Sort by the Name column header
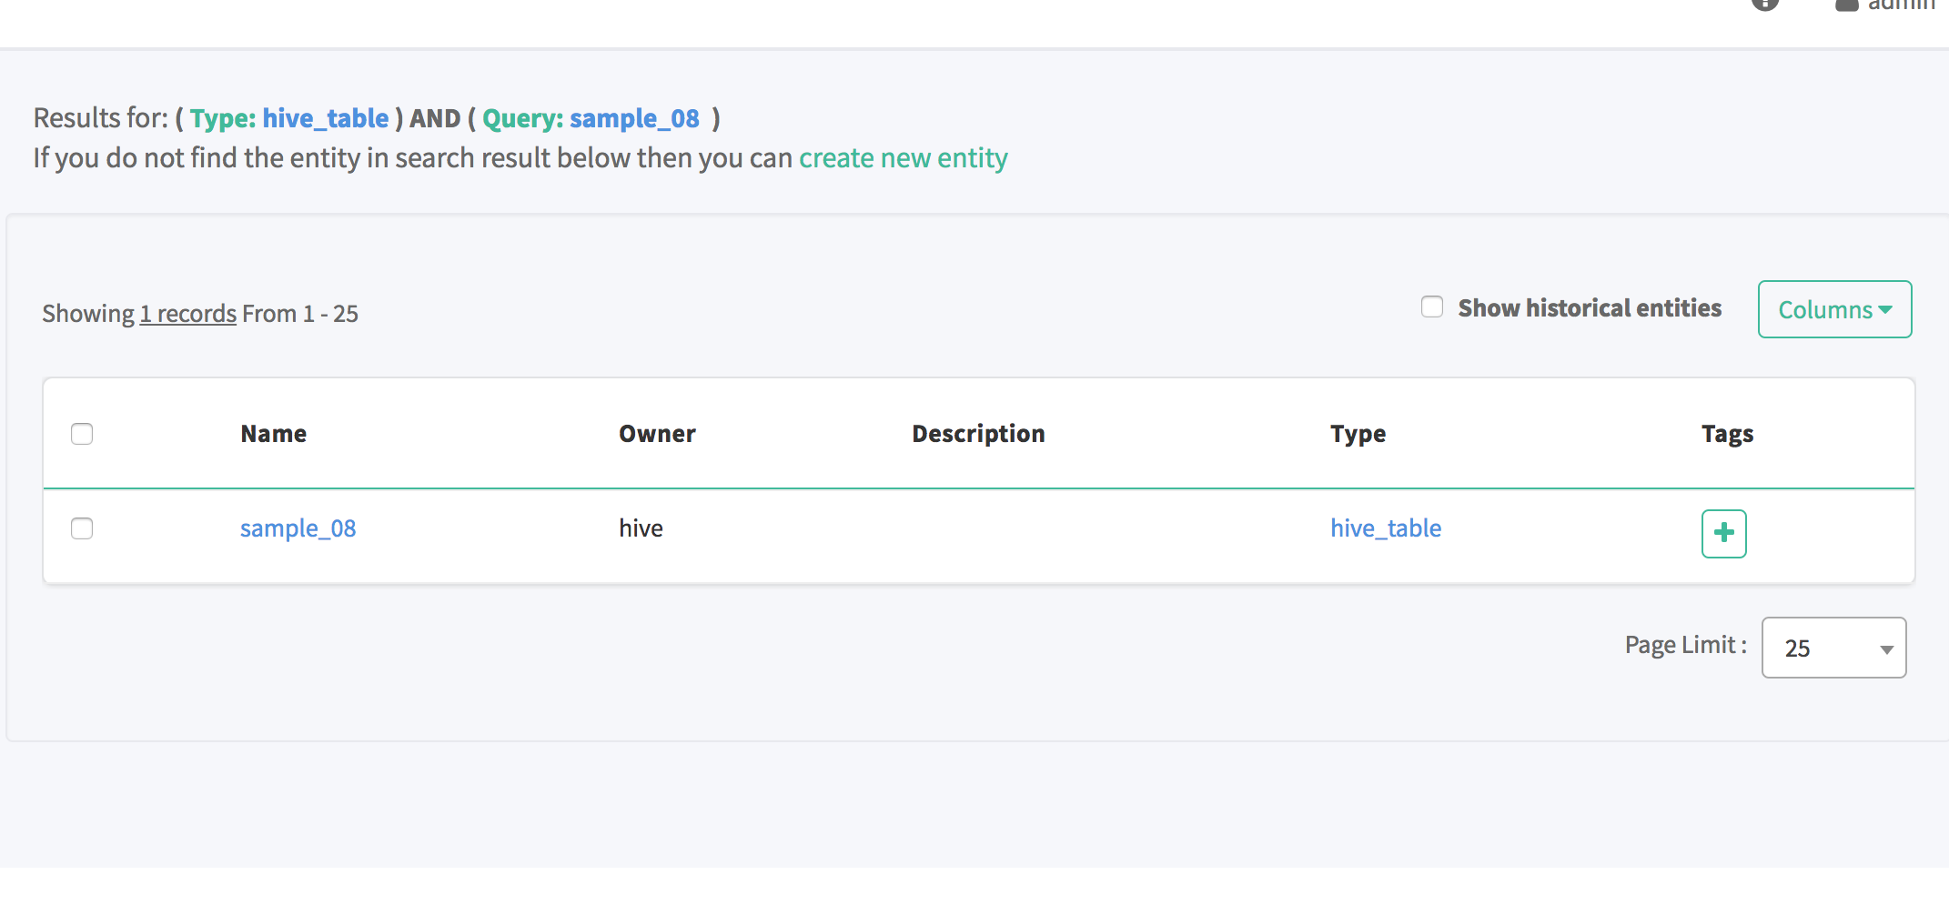The height and width of the screenshot is (915, 1949). (x=273, y=434)
